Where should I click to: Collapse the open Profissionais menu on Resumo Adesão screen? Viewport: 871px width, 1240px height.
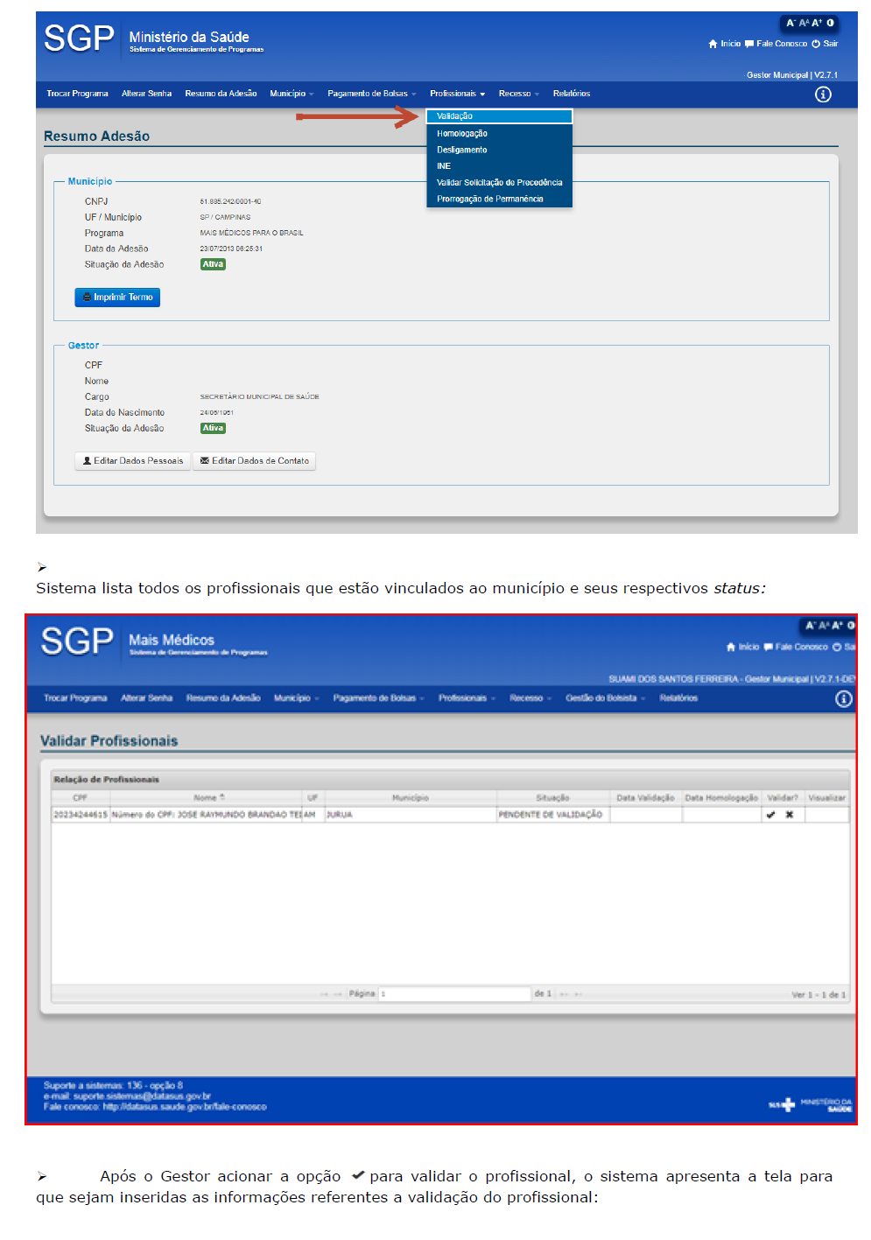[x=457, y=94]
